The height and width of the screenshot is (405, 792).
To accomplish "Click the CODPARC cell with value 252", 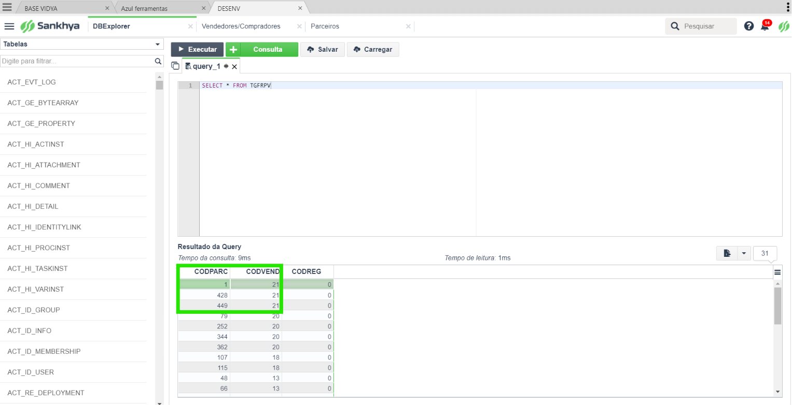I will point(204,326).
